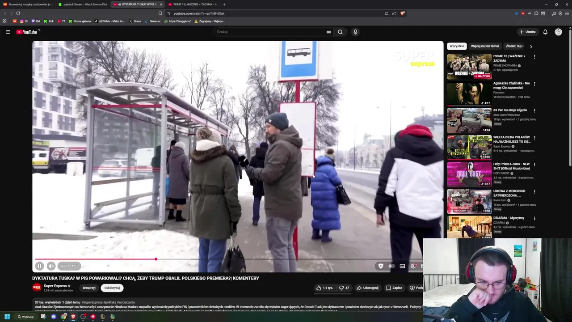Open the YouTube hamburger guide menu
The height and width of the screenshot is (322, 572).
(x=8, y=32)
